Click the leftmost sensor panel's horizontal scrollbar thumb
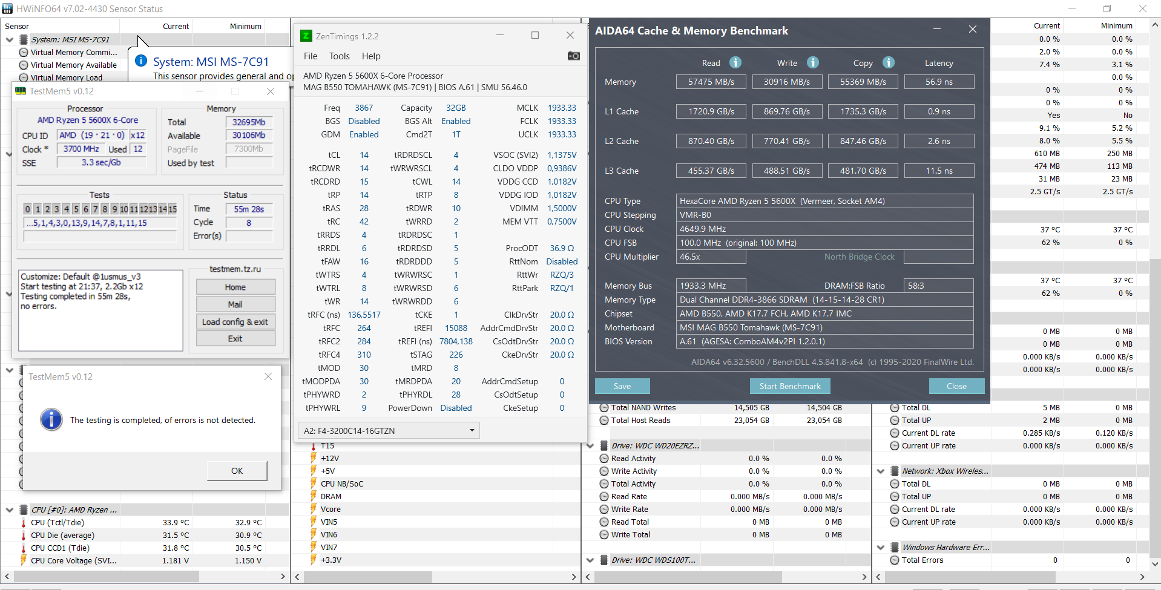 pos(106,577)
